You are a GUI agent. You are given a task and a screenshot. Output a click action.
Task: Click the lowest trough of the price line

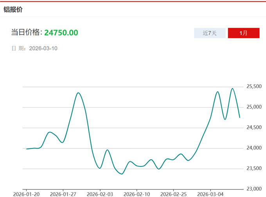[122, 174]
